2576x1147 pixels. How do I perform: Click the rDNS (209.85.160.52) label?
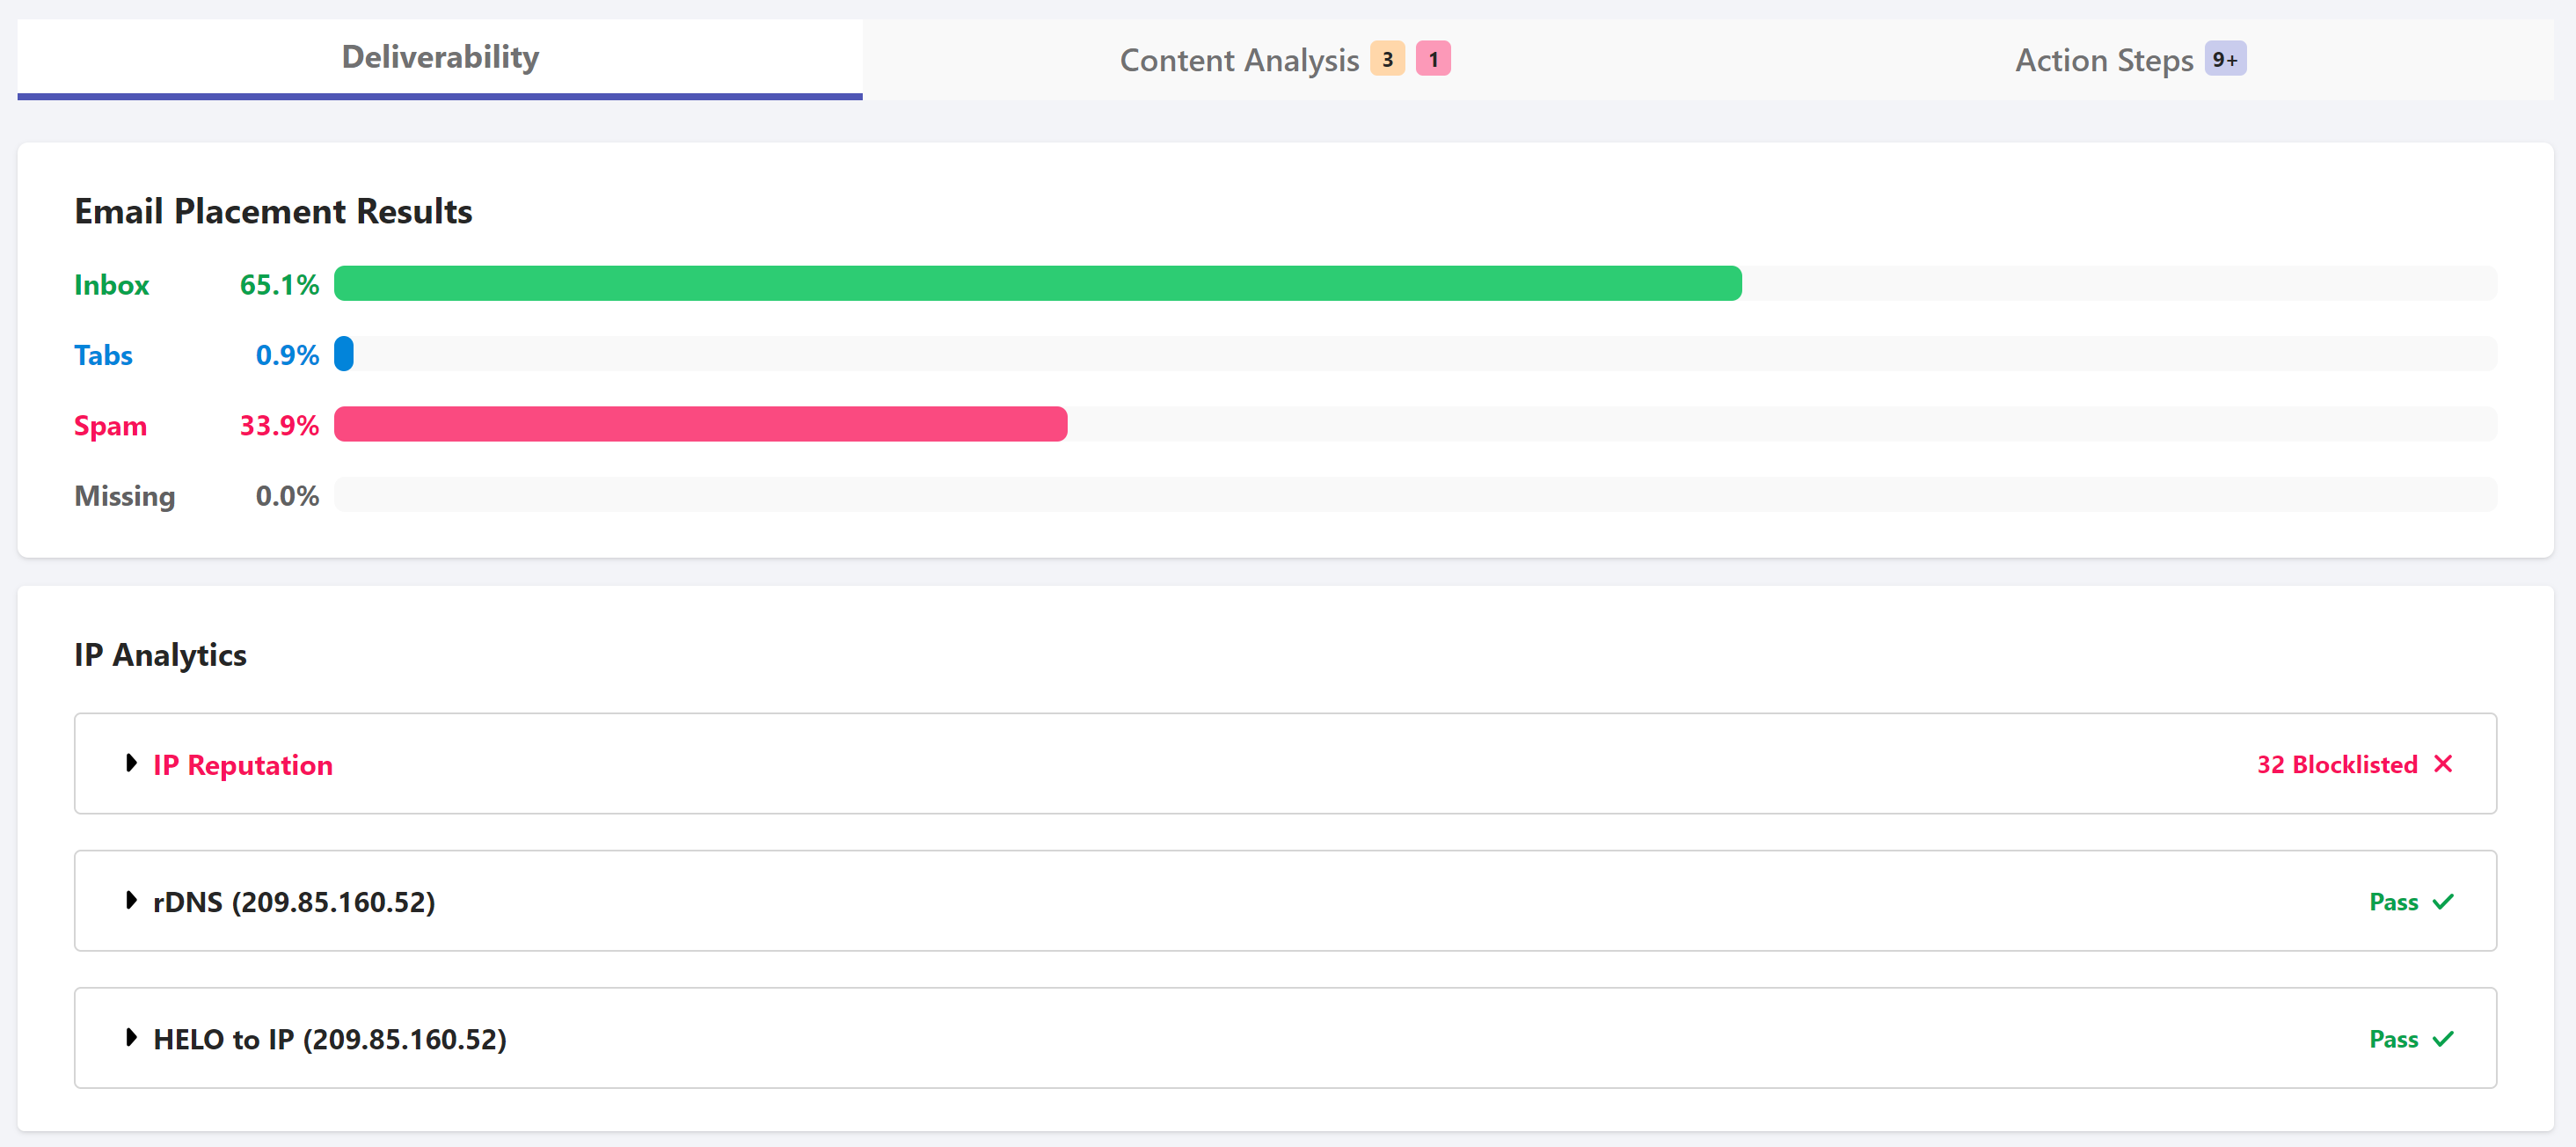click(x=294, y=902)
